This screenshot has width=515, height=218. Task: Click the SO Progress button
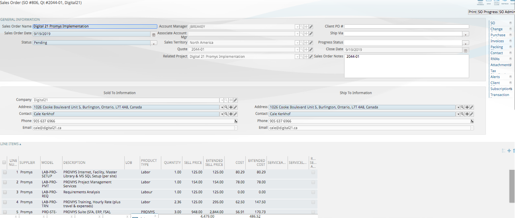point(488,12)
